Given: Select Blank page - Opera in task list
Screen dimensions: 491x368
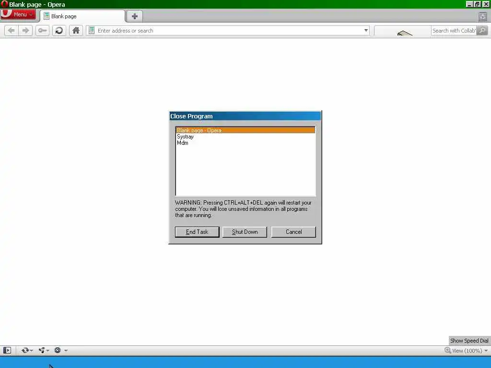Looking at the screenshot, I should 245,130.
